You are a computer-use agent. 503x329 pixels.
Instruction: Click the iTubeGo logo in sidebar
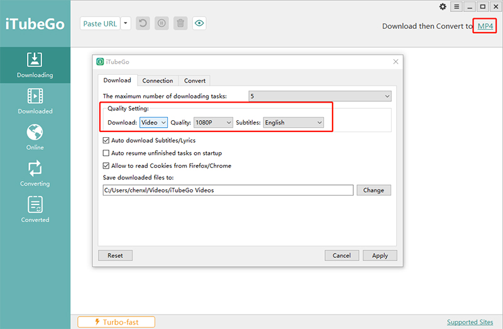(x=35, y=24)
